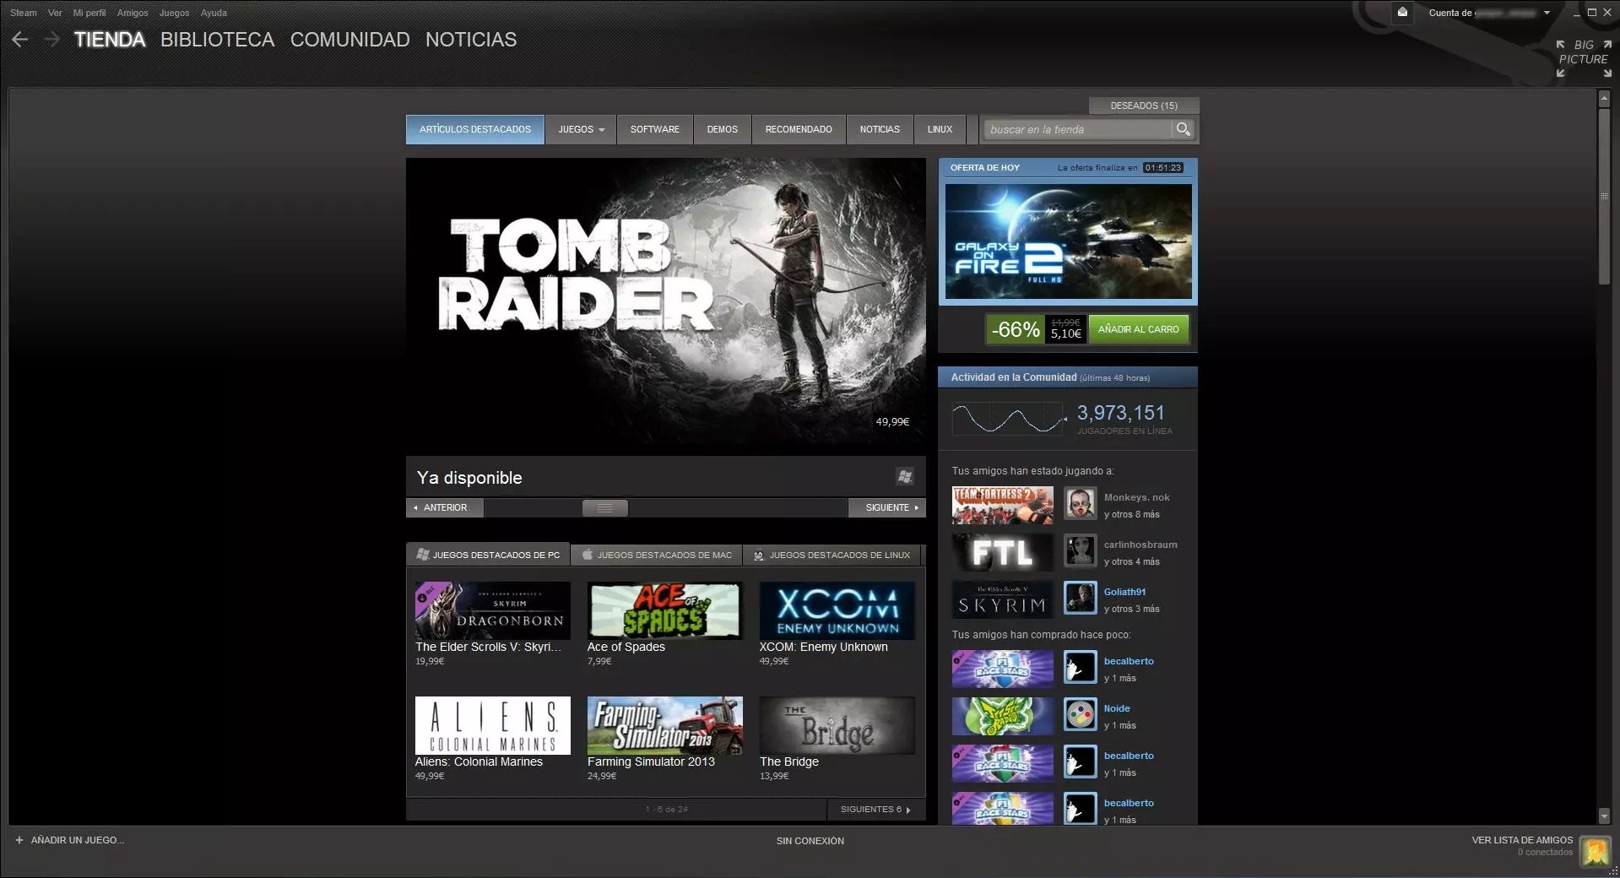
Task: Open the Juegos menu in the top menu bar
Action: (x=175, y=13)
